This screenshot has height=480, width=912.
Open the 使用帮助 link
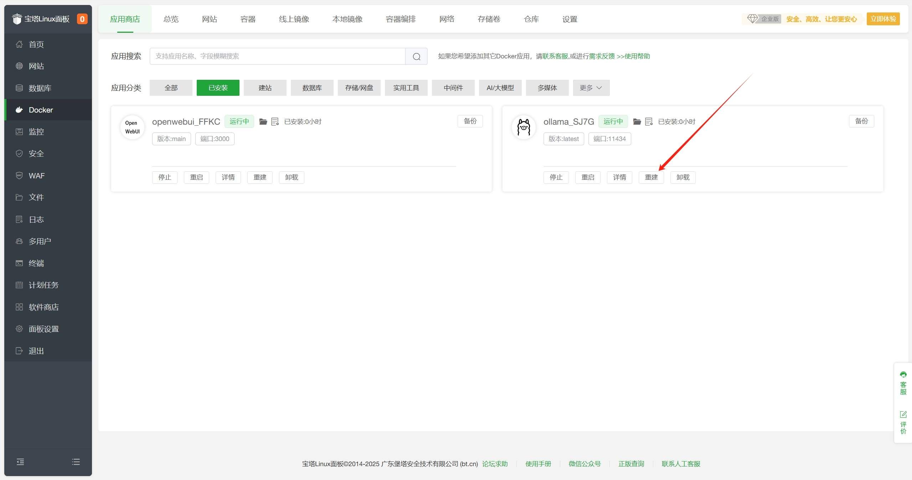[637, 56]
